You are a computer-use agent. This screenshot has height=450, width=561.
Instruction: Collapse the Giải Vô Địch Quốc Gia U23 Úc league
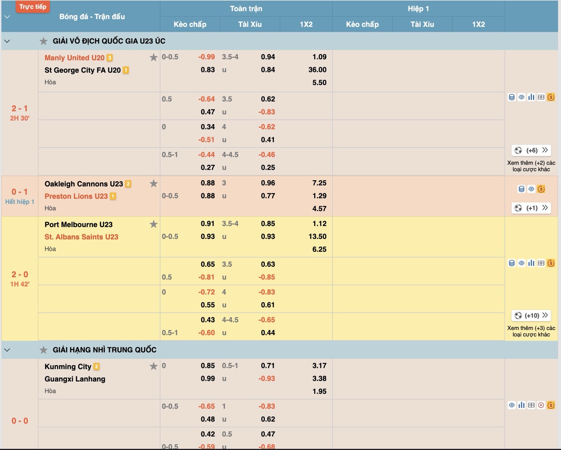[x=7, y=41]
